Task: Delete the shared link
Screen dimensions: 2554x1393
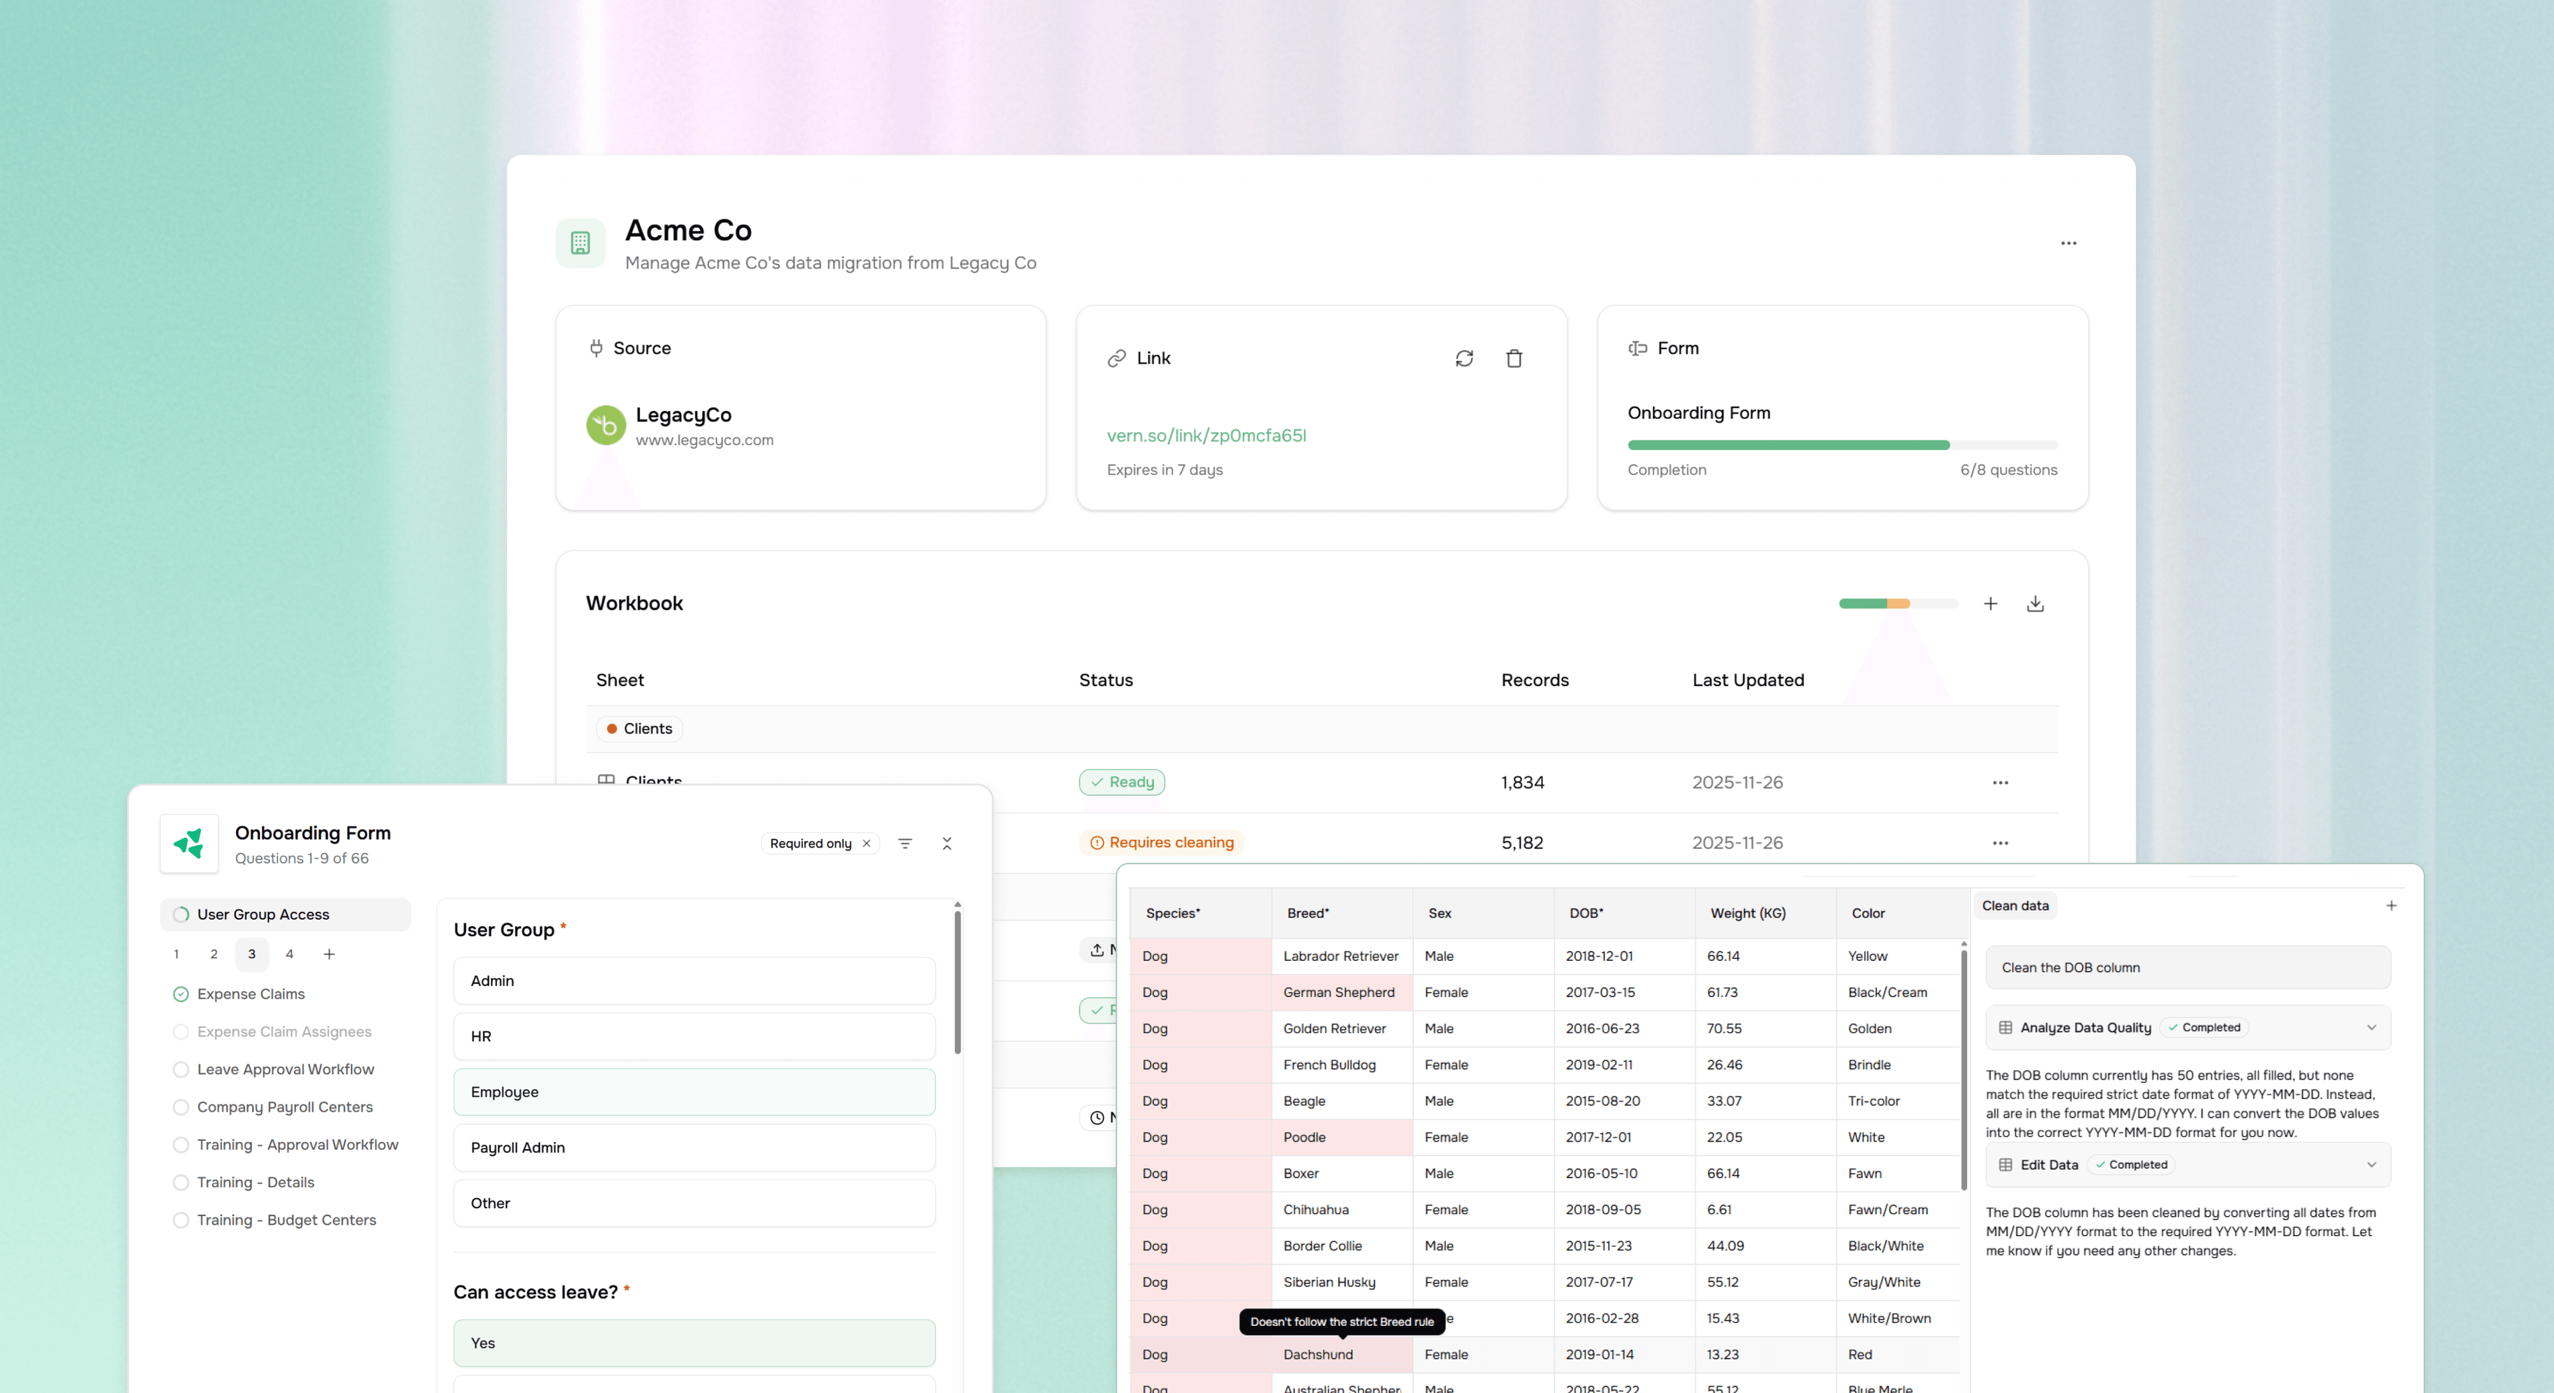Action: [1515, 358]
